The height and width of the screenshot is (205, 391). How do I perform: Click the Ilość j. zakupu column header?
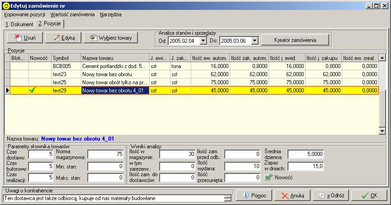click(324, 58)
